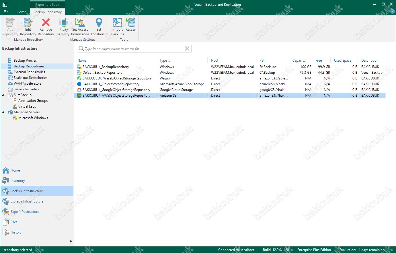Image resolution: width=396 pixels, height=253 pixels.
Task: Sort by the Host column header
Action: pyautogui.click(x=215, y=61)
